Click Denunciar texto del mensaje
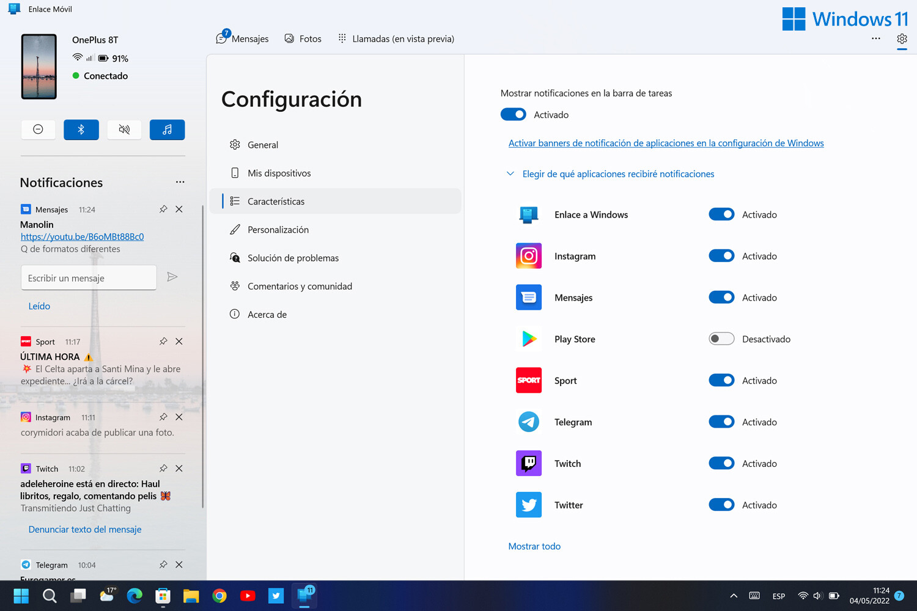 click(85, 529)
